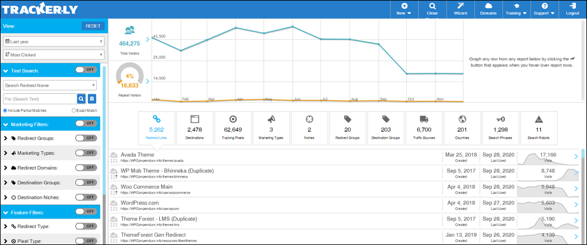Toggle the Feature Filters switch
Viewport: 587px width, 245px height.
coord(86,212)
